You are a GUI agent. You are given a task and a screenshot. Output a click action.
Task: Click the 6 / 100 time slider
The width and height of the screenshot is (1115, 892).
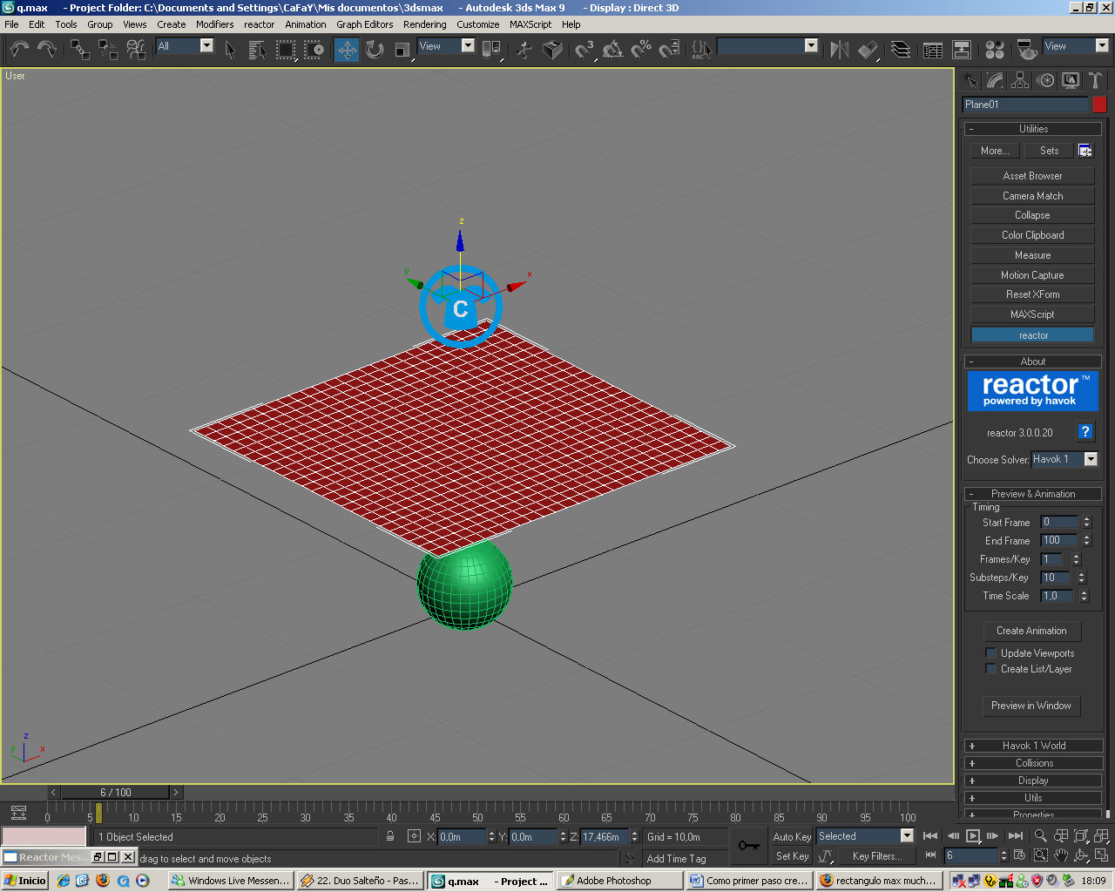click(115, 793)
